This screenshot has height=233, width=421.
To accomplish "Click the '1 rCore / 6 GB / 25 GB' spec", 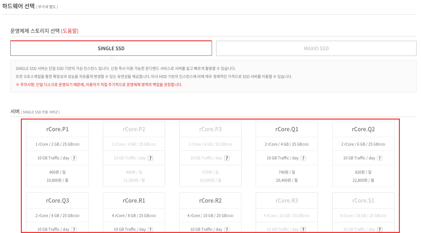I will (210, 144).
